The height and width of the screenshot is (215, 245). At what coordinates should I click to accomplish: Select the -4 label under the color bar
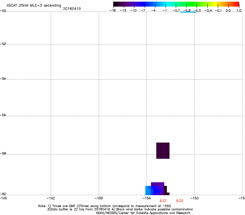pos(153,11)
